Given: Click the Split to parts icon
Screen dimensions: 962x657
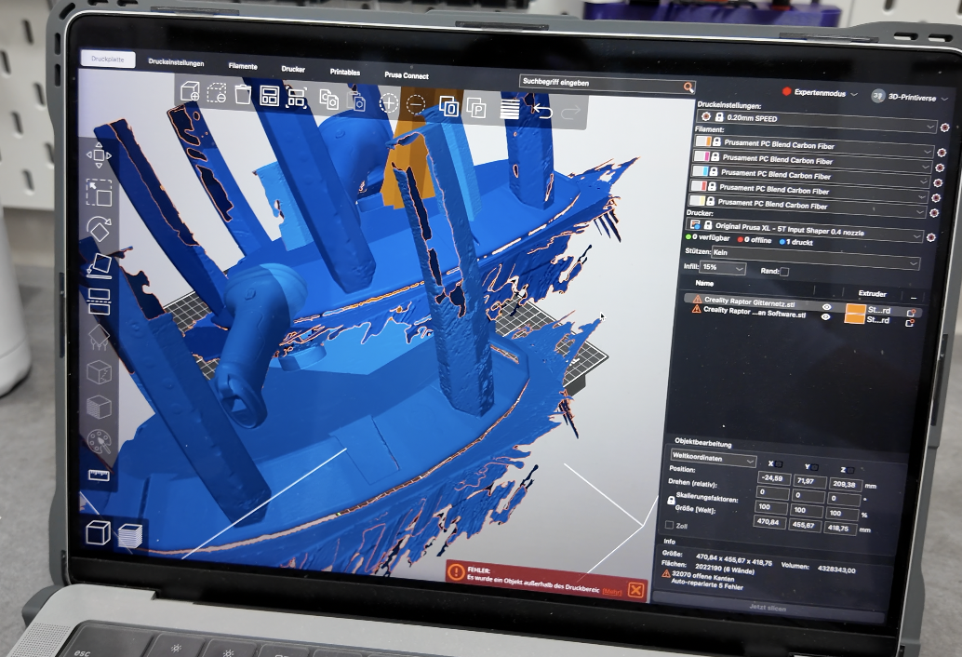Looking at the screenshot, I should click(x=476, y=108).
